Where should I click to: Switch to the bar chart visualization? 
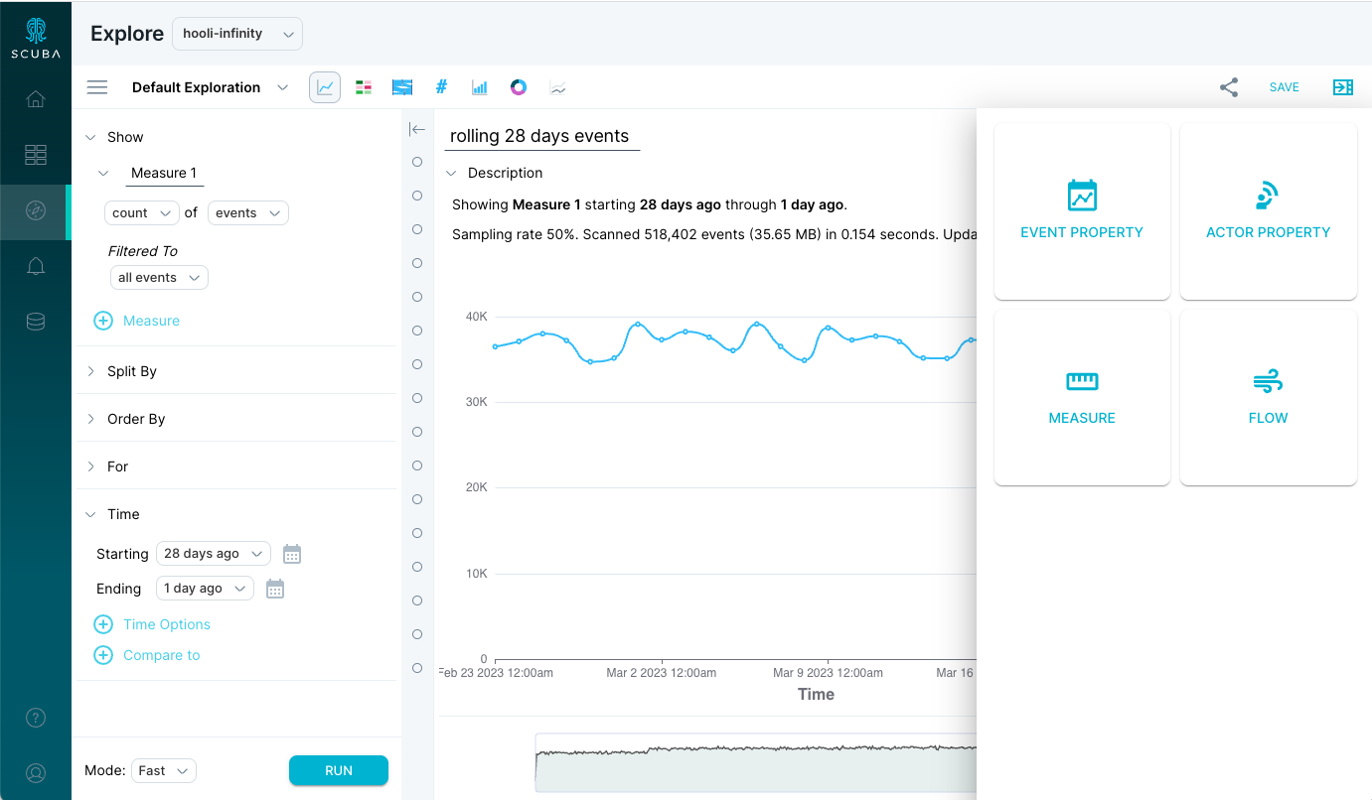(x=480, y=87)
